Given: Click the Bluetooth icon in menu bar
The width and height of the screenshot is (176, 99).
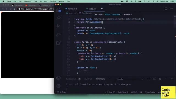Looking at the screenshot, I should pos(135,1).
